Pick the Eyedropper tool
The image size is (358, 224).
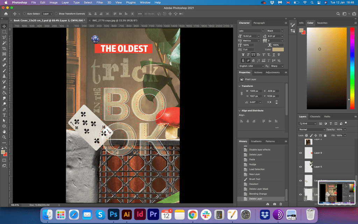4,59
